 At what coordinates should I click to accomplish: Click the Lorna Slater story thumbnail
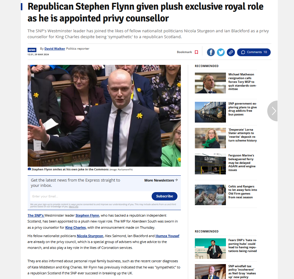[210, 138]
